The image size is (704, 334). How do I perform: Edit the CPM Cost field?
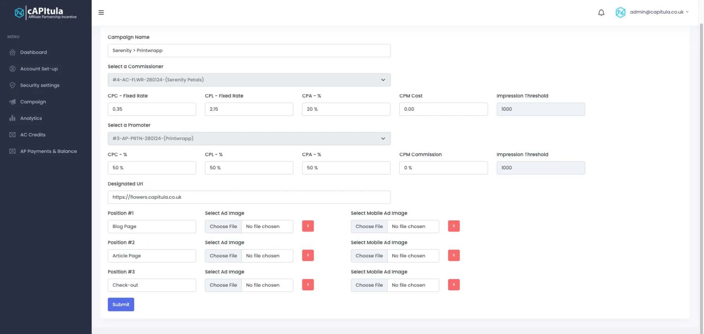click(x=444, y=109)
